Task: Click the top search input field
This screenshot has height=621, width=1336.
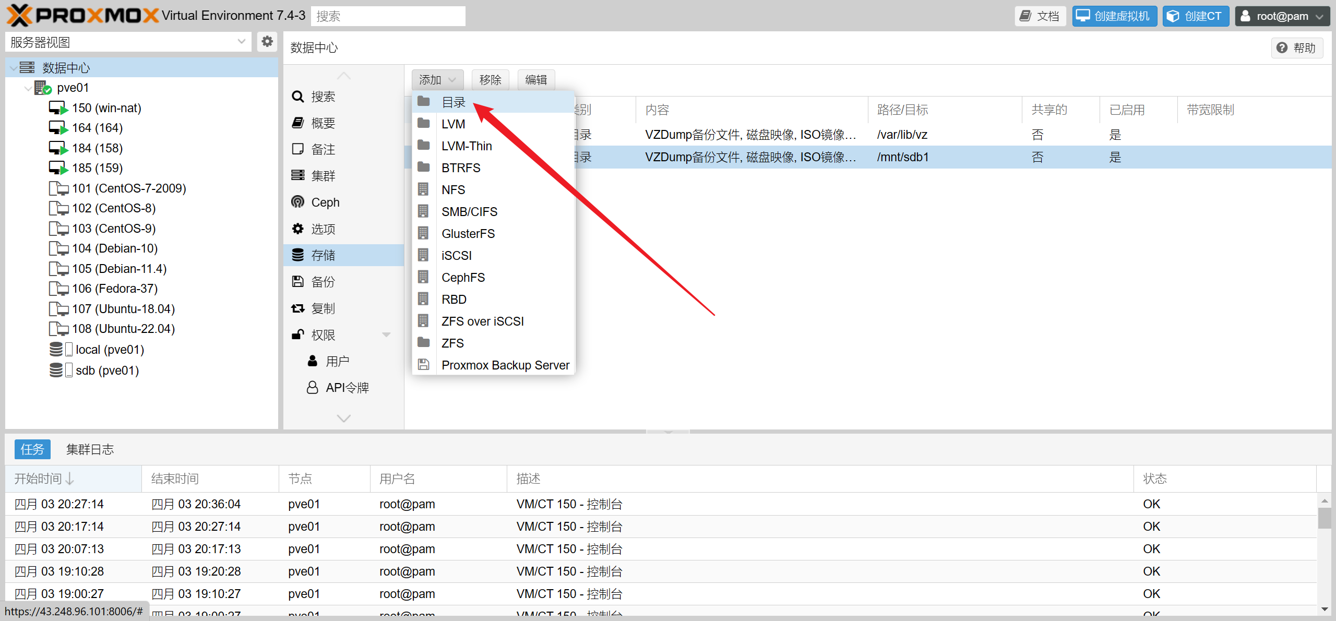Action: [x=388, y=16]
